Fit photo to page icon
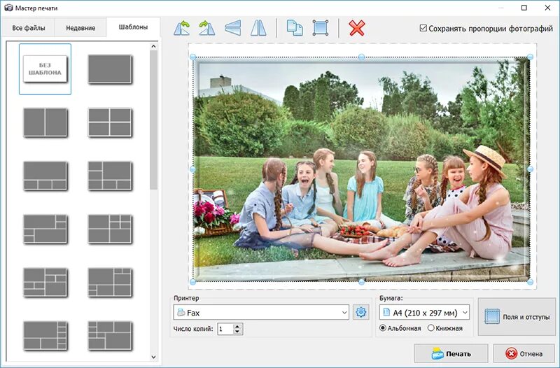The image size is (560, 368). (x=321, y=28)
